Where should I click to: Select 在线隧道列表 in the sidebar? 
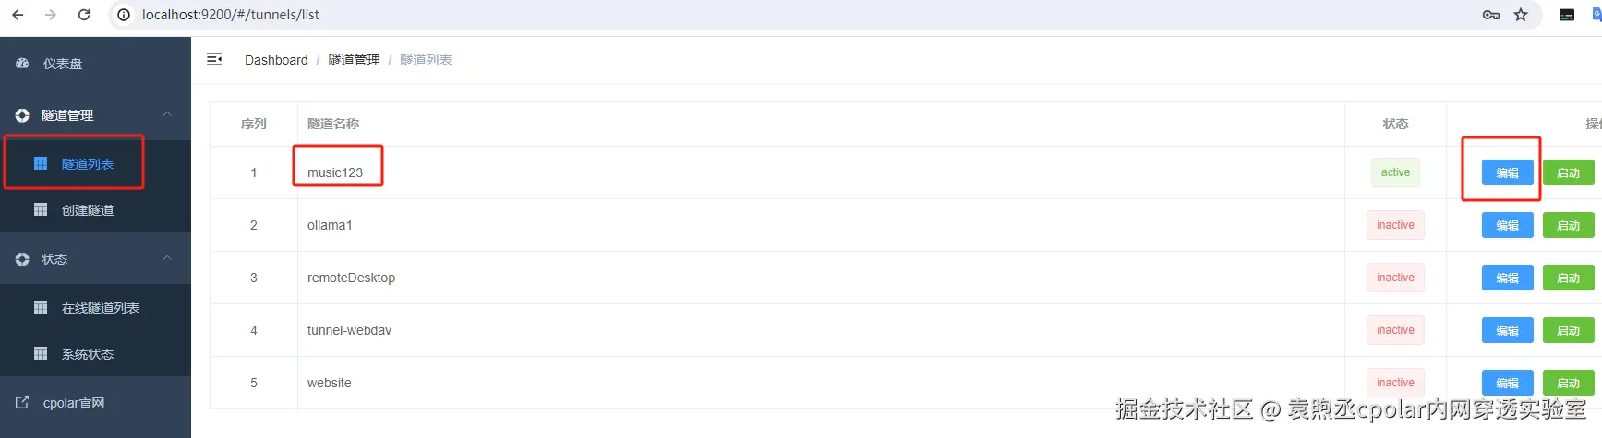100,308
